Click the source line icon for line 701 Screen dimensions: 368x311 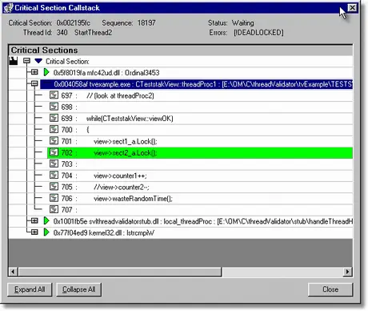54,141
